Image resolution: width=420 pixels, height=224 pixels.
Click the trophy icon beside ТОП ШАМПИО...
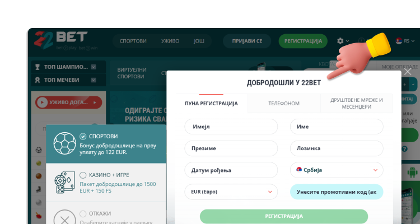click(38, 67)
